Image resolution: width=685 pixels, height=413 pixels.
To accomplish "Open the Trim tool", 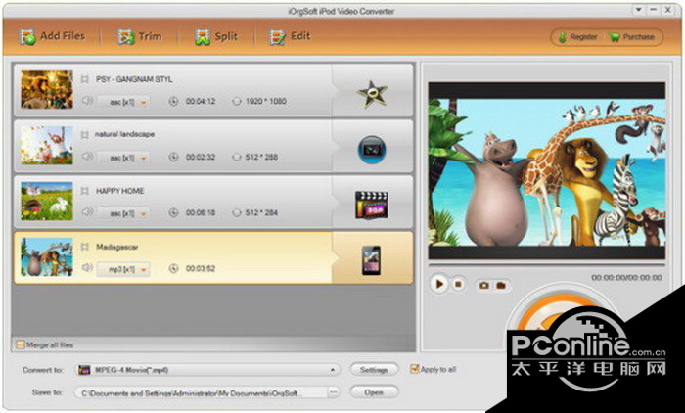I will 139,37.
